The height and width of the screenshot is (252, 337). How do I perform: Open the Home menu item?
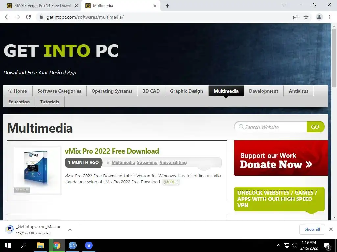click(x=18, y=91)
